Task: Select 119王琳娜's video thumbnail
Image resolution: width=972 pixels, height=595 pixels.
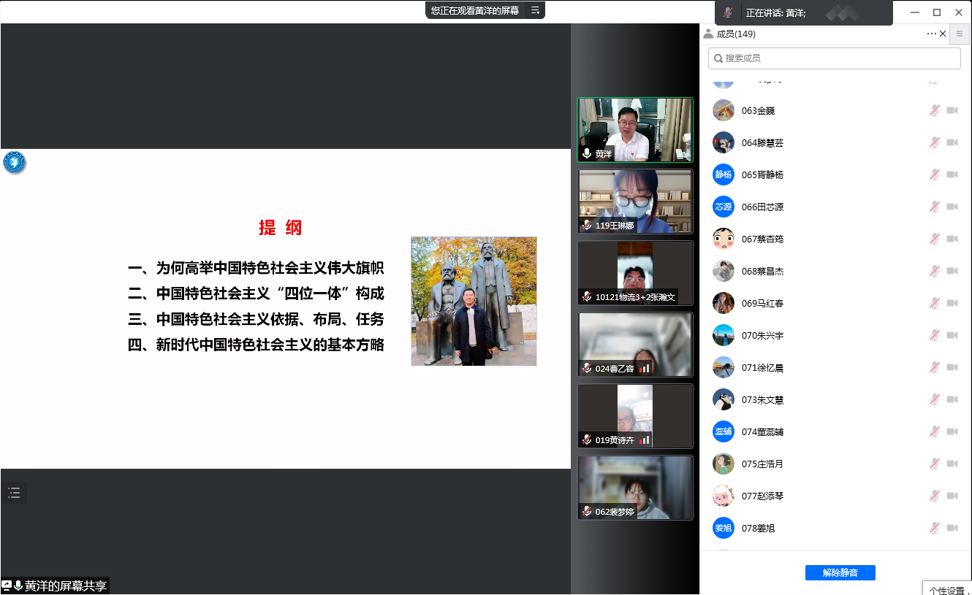Action: [634, 201]
